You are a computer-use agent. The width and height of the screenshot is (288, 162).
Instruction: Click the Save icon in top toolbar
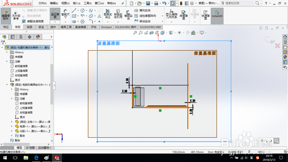coord(148,3)
